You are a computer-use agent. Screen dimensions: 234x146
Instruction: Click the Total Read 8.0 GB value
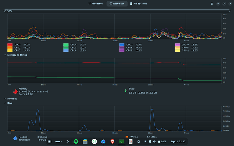coord(42,140)
